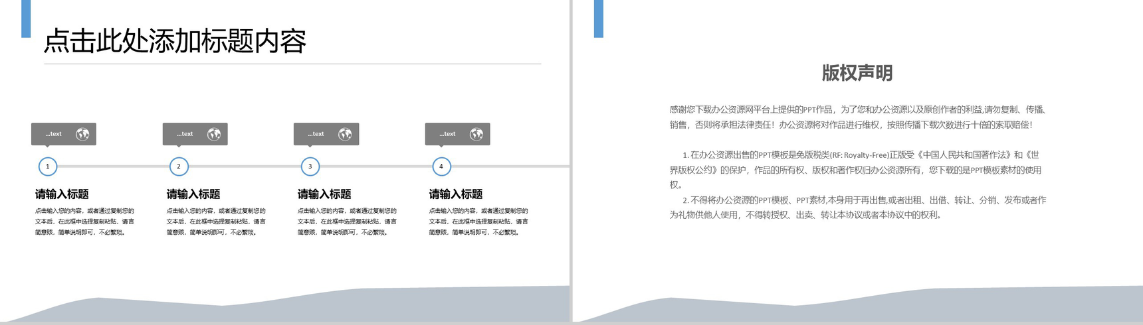Select timeline marker number 2
1143x325 pixels.
(x=179, y=166)
